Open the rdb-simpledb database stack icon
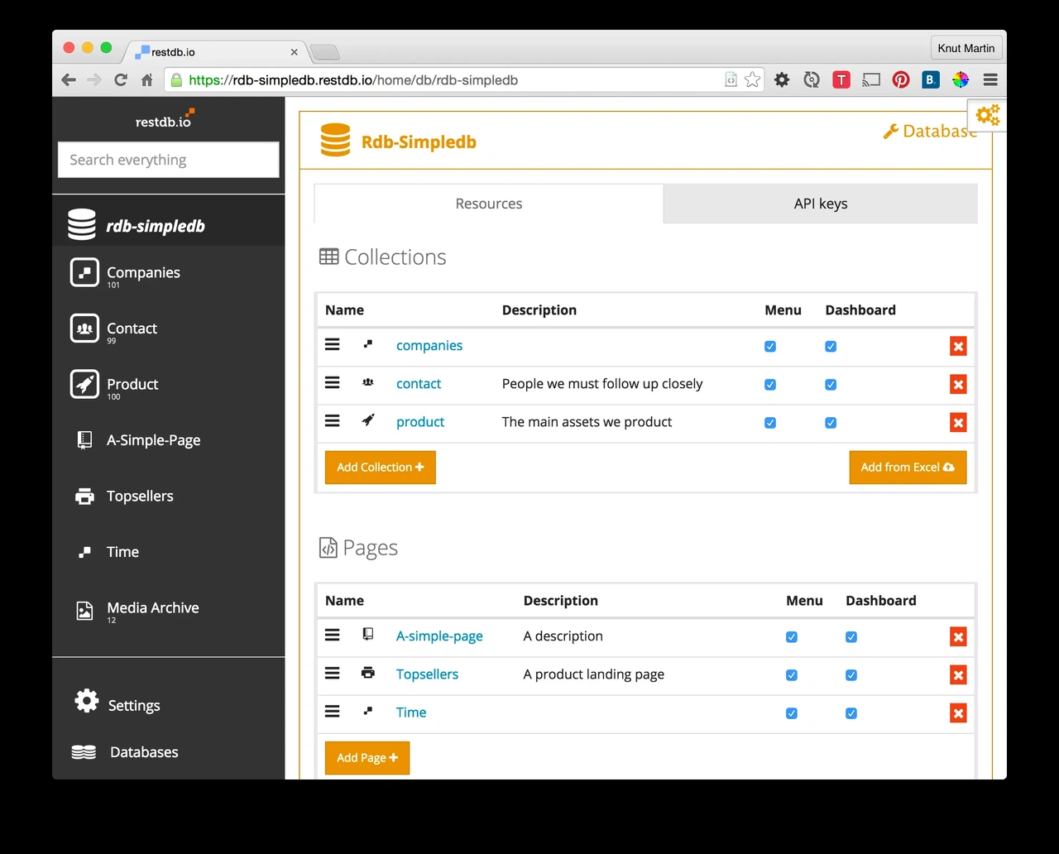Screen dimensions: 1059x854 coord(81,223)
